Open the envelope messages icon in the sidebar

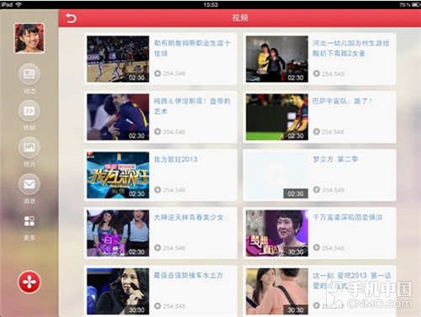[x=29, y=184]
